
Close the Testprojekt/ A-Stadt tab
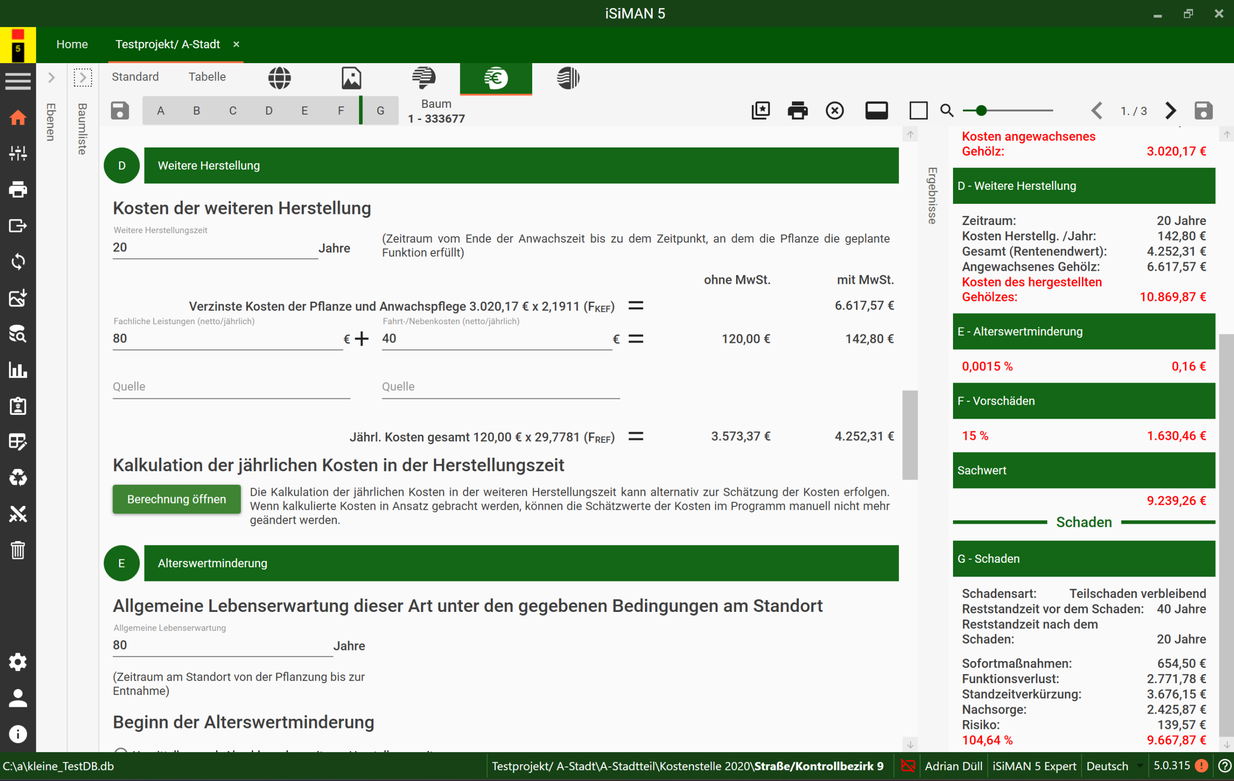click(x=236, y=44)
